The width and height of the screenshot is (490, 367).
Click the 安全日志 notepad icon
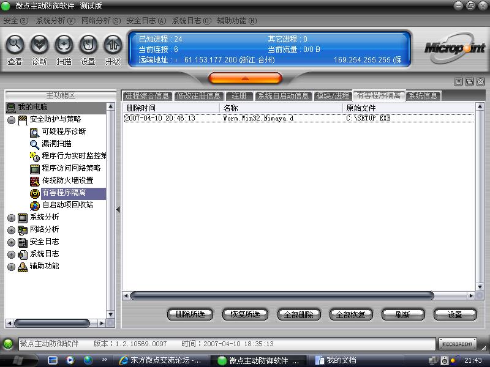point(23,242)
